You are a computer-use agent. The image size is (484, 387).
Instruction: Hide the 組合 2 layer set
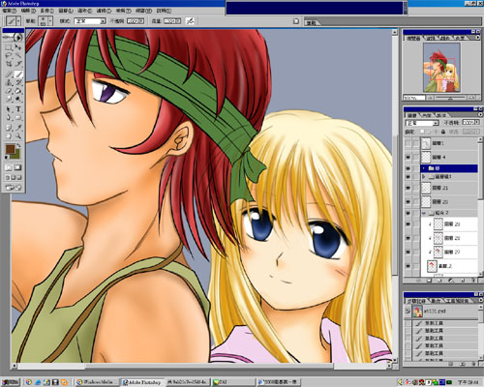tap(408, 213)
